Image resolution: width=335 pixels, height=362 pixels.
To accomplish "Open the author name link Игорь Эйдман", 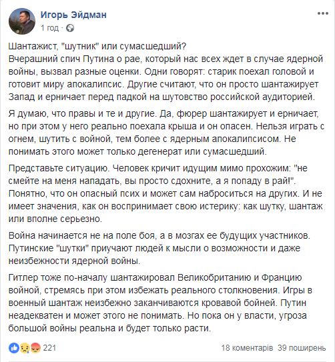I will pos(73,15).
